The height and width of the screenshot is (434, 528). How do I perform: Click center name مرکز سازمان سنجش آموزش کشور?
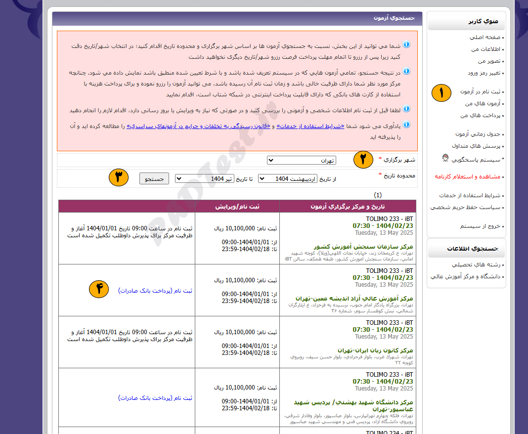point(363,247)
